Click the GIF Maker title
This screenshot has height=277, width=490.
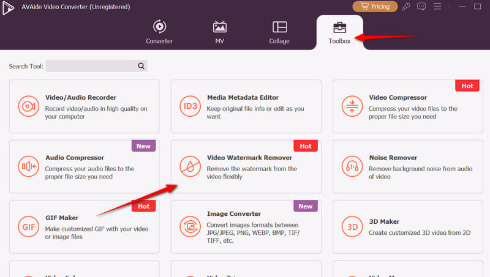(x=62, y=218)
